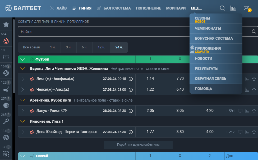
Task: Open info for Лион(ж) - Бенфика(ж)
Action: 131,79
